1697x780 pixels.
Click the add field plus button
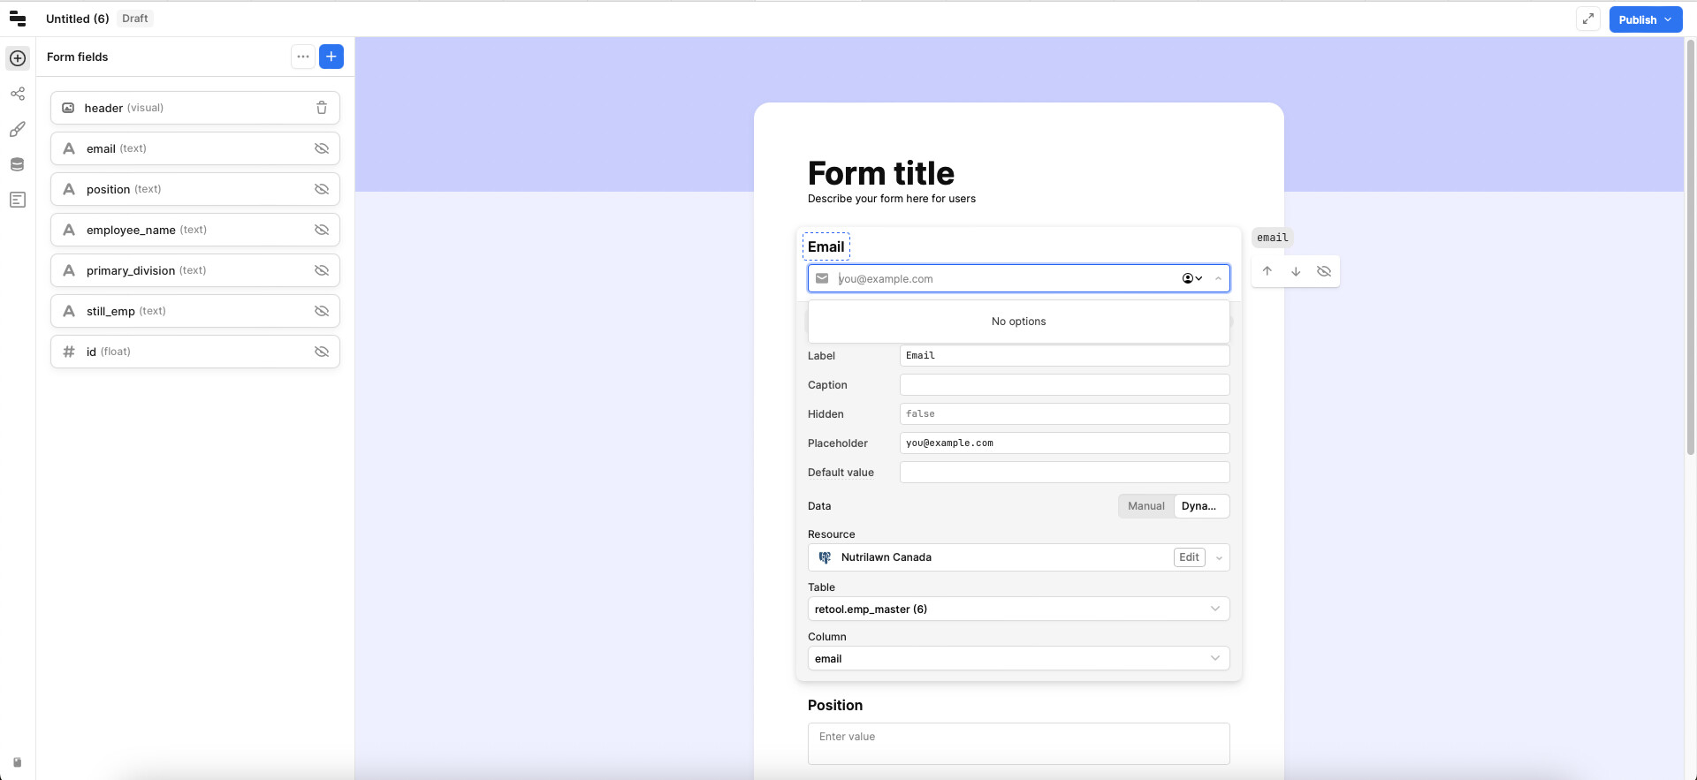[x=331, y=57]
